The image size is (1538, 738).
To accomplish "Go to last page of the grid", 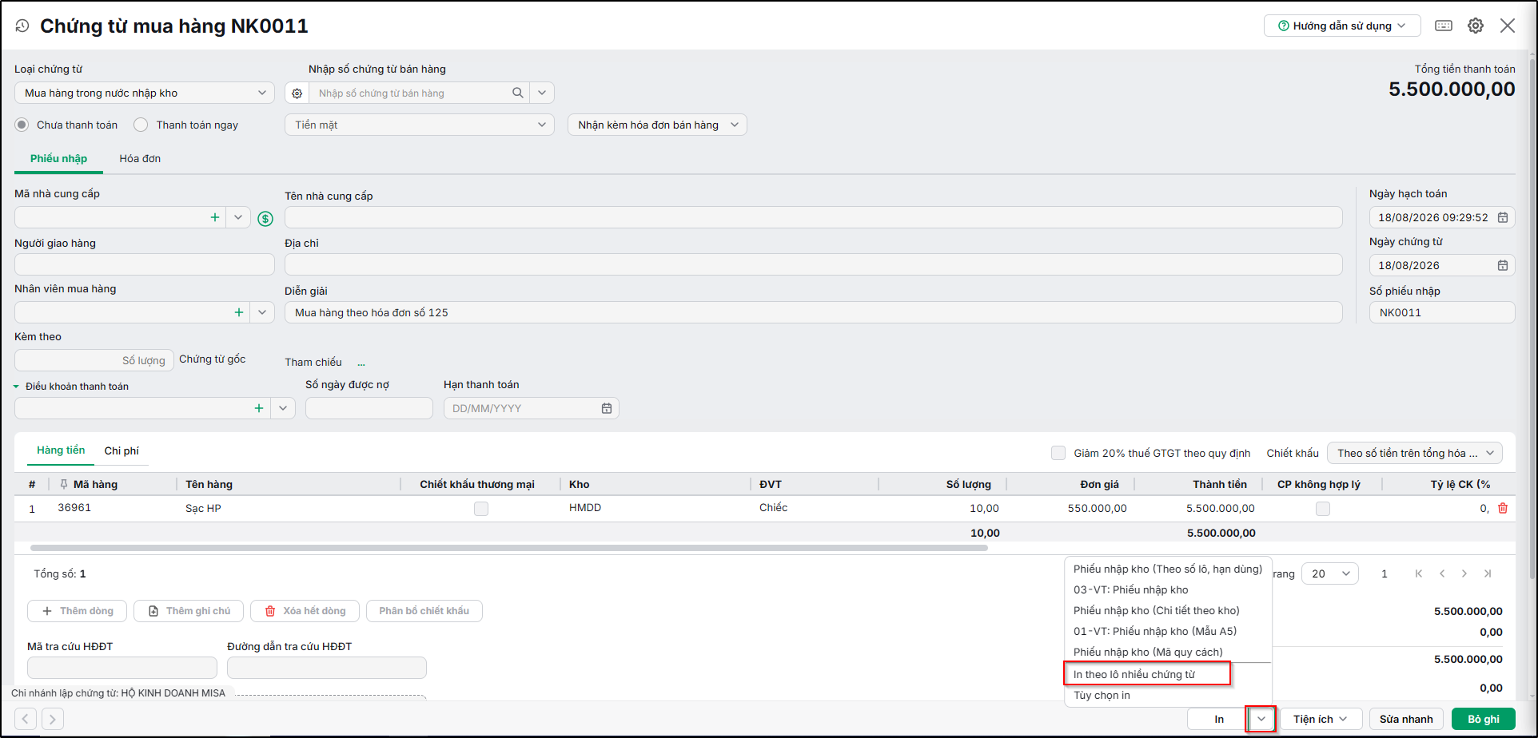I will click(1488, 573).
